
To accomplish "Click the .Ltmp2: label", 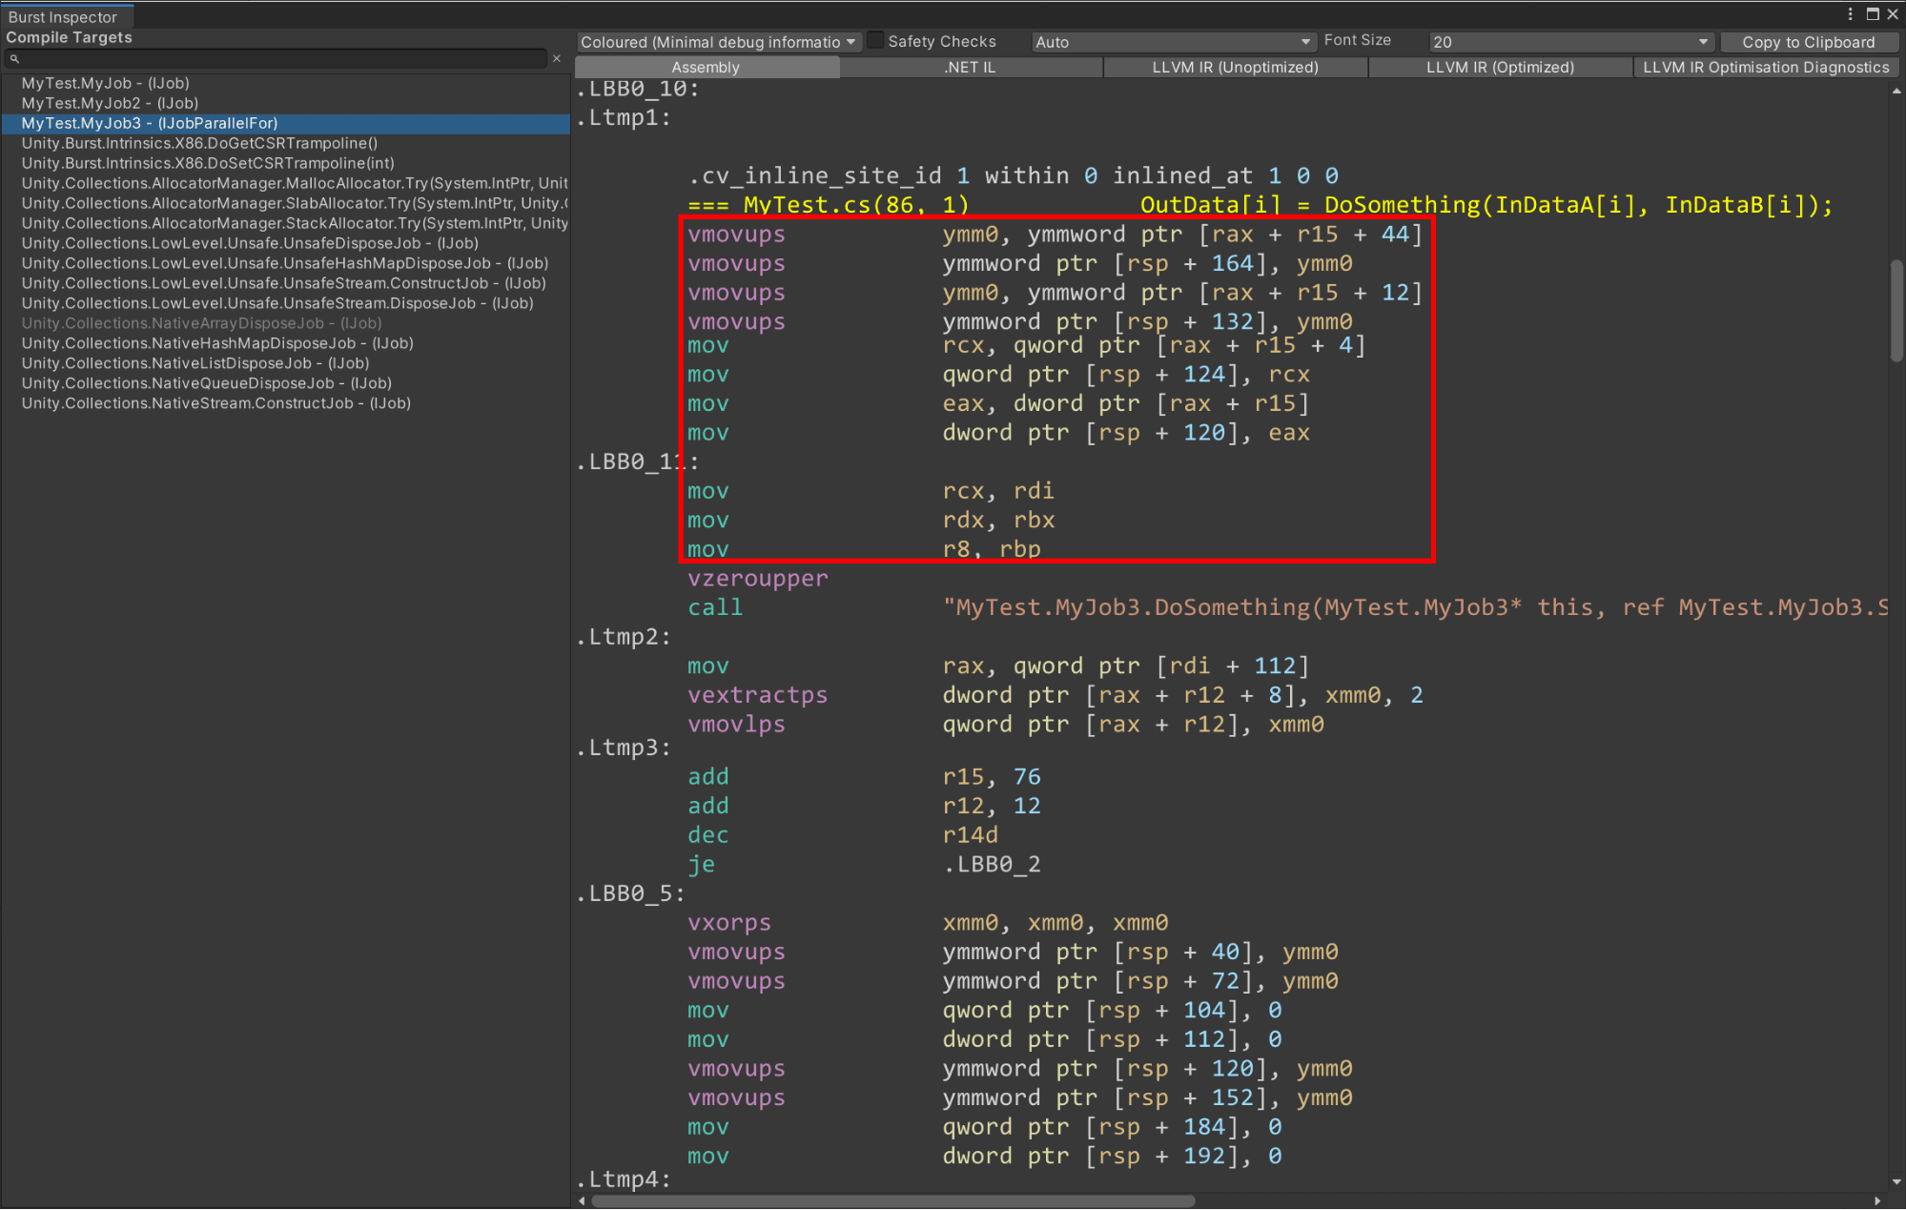I will click(x=624, y=637).
